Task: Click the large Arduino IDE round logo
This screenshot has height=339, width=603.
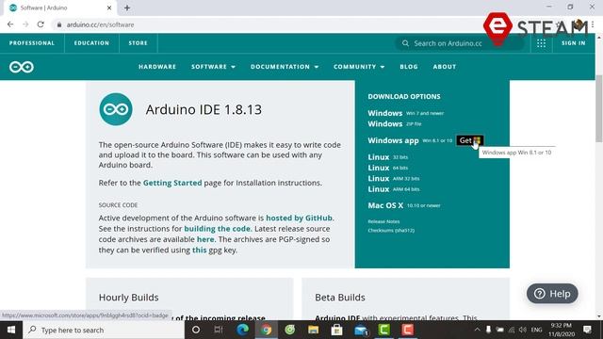Action: pyautogui.click(x=116, y=109)
